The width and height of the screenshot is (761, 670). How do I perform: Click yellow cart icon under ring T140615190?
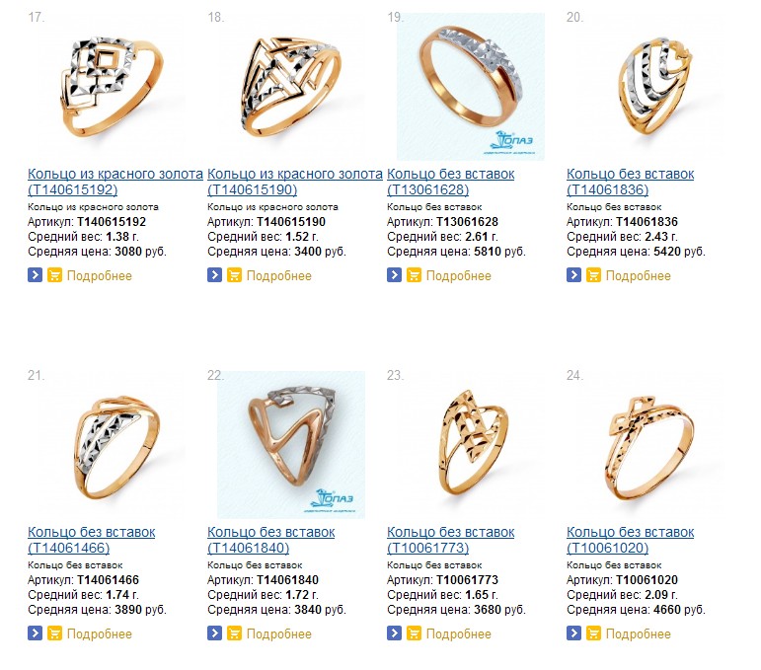click(234, 275)
